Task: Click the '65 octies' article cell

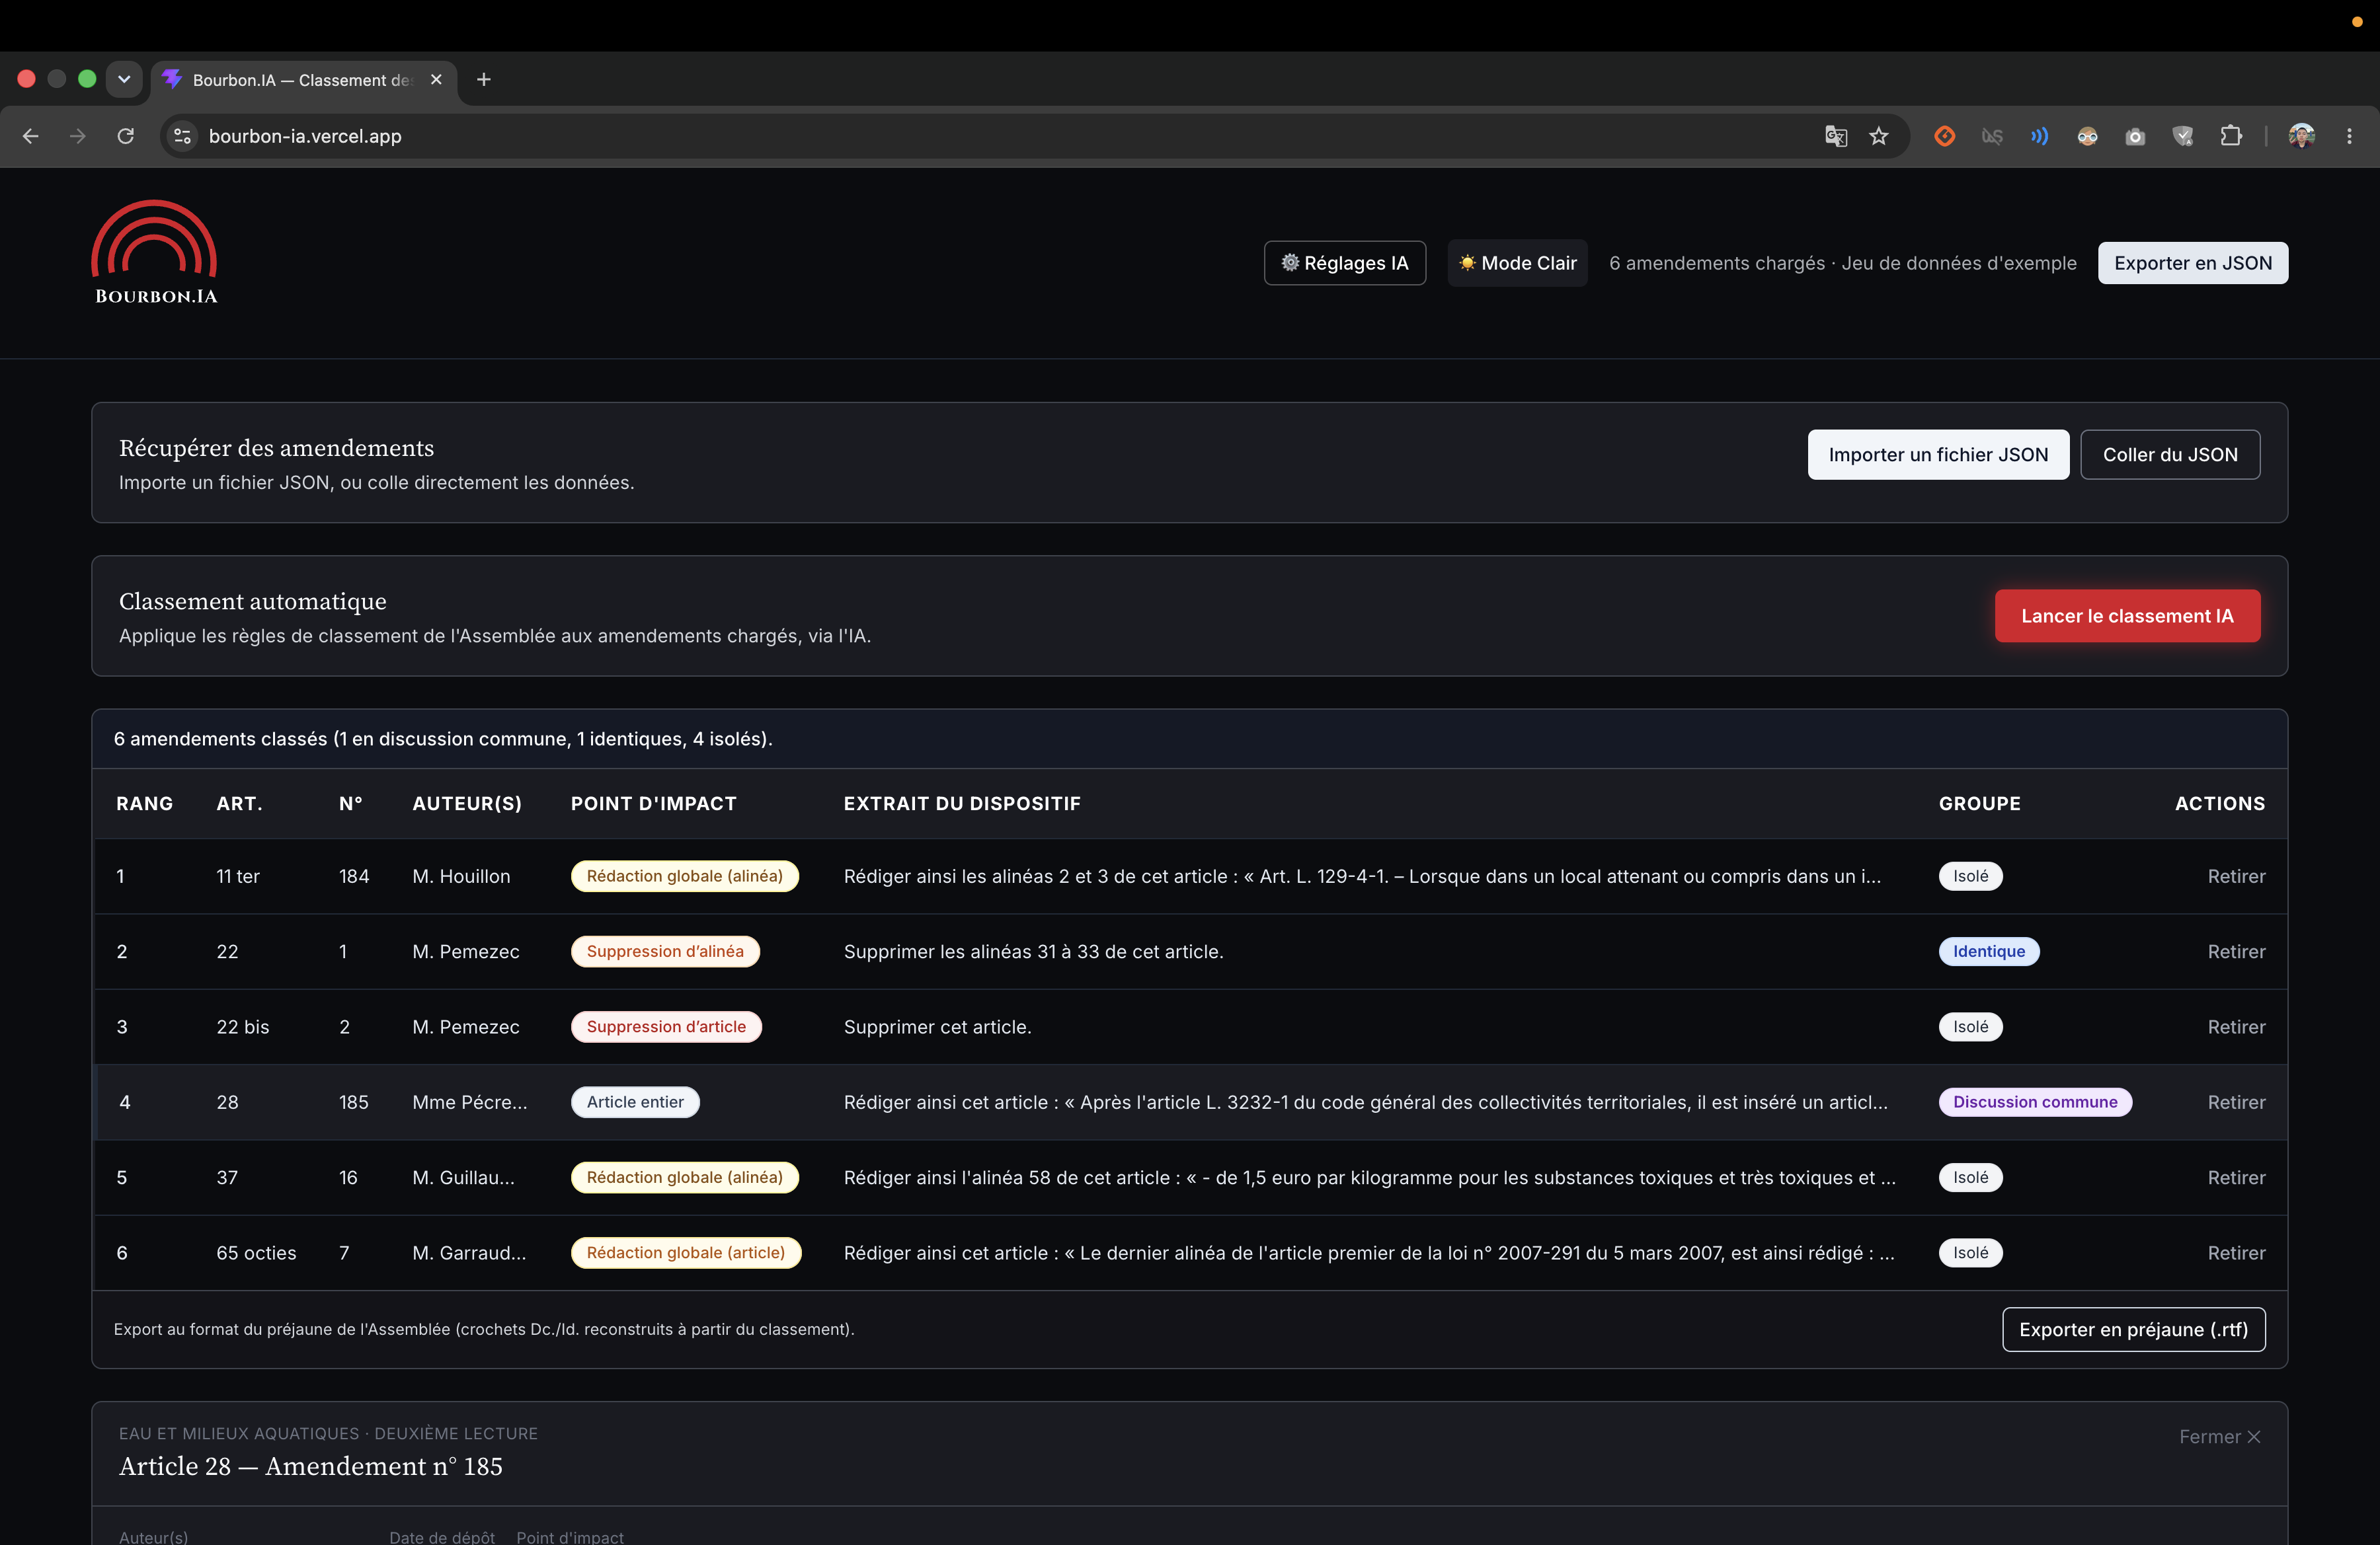Action: pos(256,1252)
